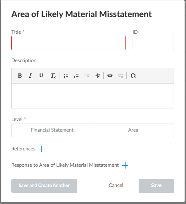Screen dimensions: 186x204
Task: Click the Level label
Action: point(17,119)
